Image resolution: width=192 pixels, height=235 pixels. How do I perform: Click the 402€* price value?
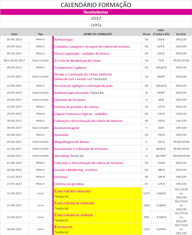(161, 77)
